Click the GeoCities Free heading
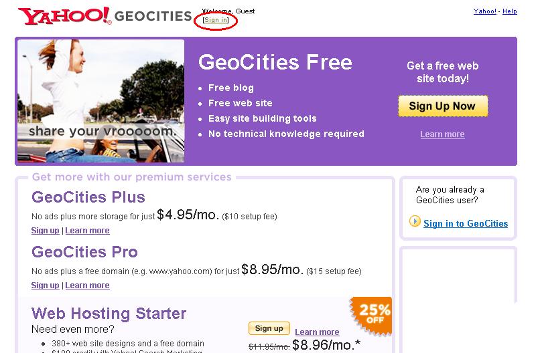The height and width of the screenshot is (353, 540). pyautogui.click(x=275, y=62)
